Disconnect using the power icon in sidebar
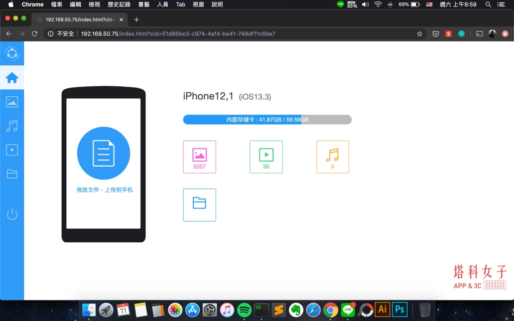514x321 pixels. point(12,214)
